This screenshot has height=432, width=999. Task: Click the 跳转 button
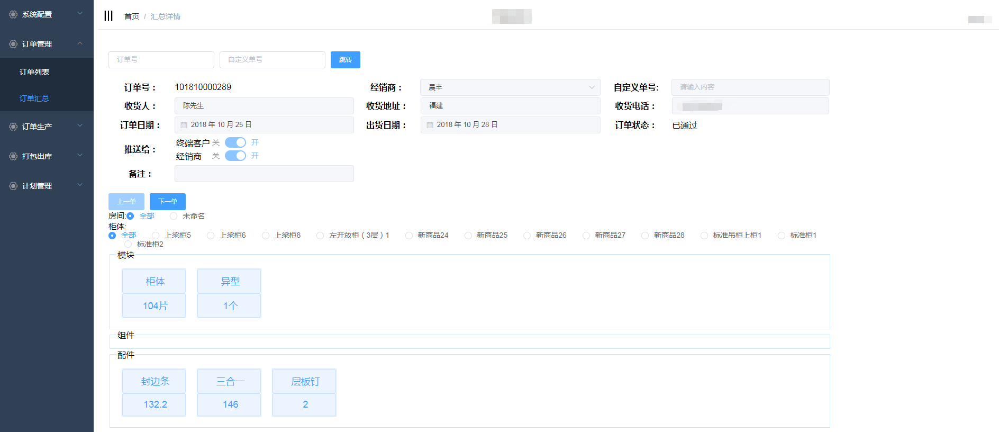click(x=345, y=60)
